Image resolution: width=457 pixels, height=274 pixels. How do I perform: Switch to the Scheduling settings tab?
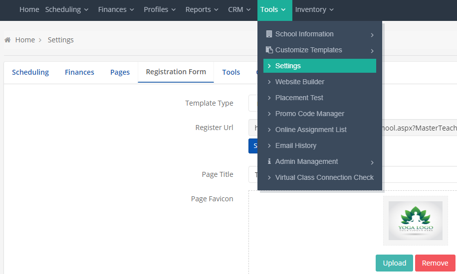pyautogui.click(x=30, y=72)
